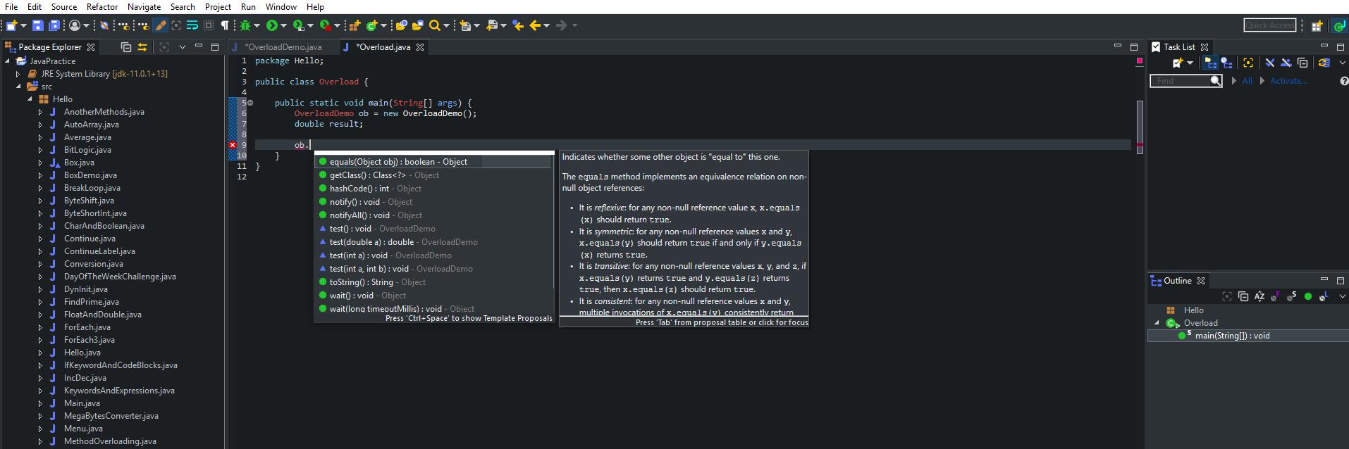
Task: Click the Run Last Tool external tools icon
Action: point(325,25)
